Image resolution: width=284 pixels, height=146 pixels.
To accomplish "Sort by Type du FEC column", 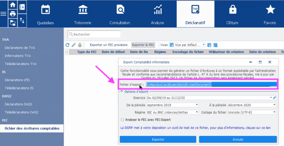I will (x=87, y=52).
